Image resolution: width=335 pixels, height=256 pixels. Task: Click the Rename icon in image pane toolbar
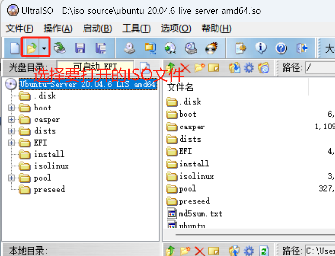coord(214,68)
